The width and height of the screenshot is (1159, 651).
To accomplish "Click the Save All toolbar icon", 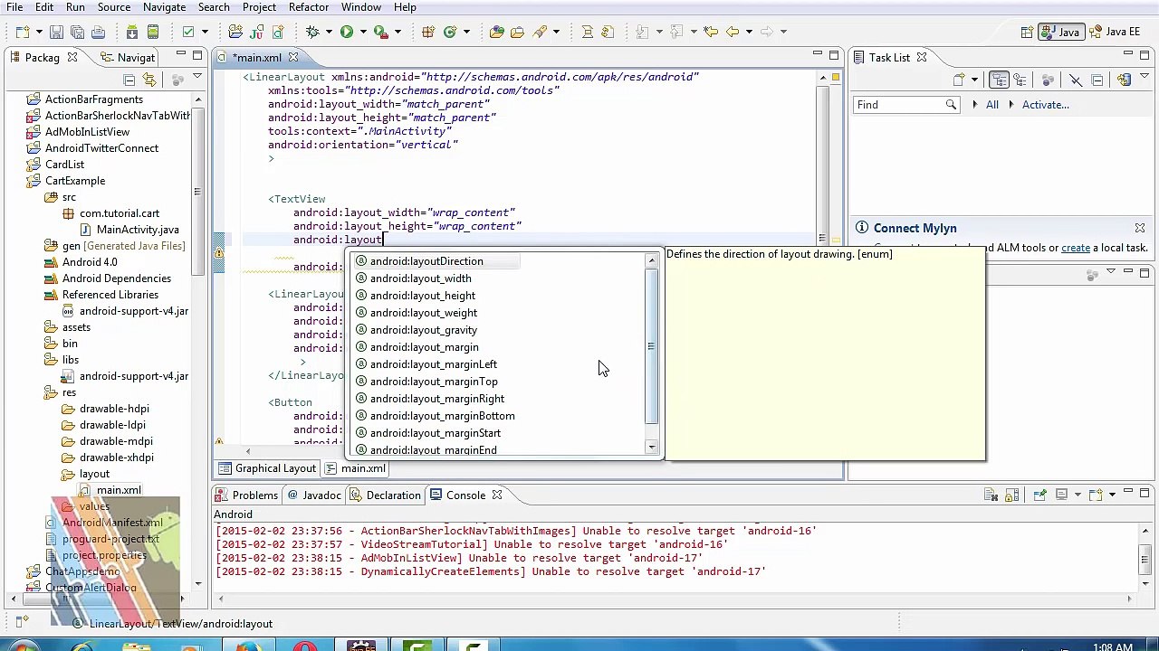I will click(77, 32).
